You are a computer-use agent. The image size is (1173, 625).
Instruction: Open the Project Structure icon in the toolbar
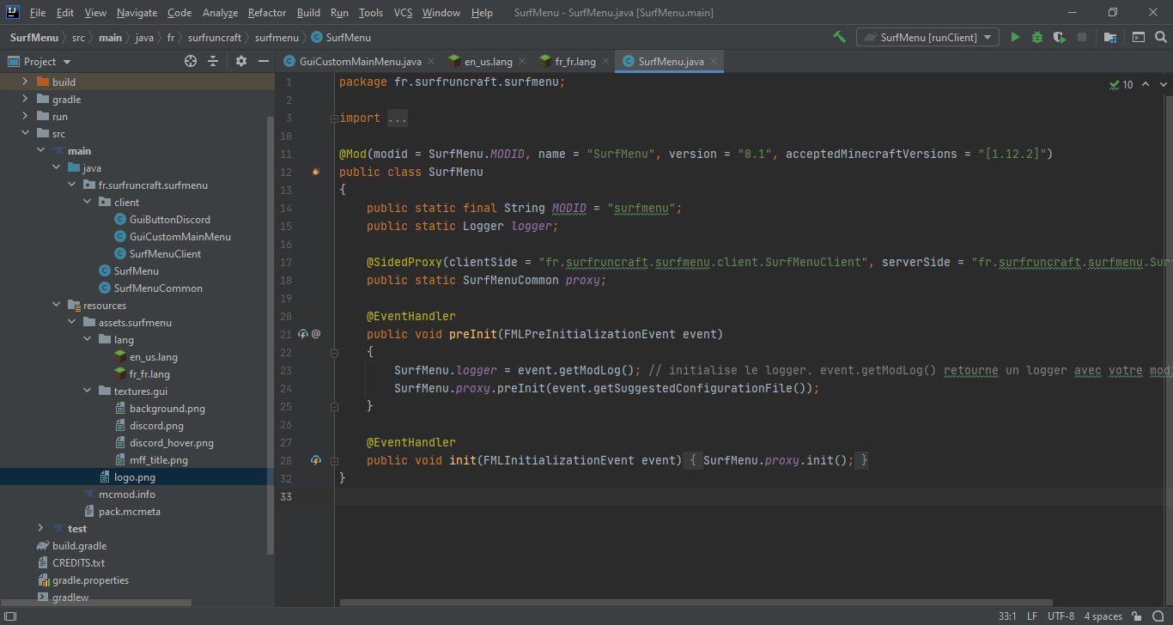(x=1110, y=37)
